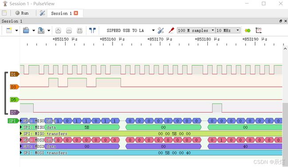Open the session file icon
This screenshot has height=167, width=288.
tap(26, 30)
